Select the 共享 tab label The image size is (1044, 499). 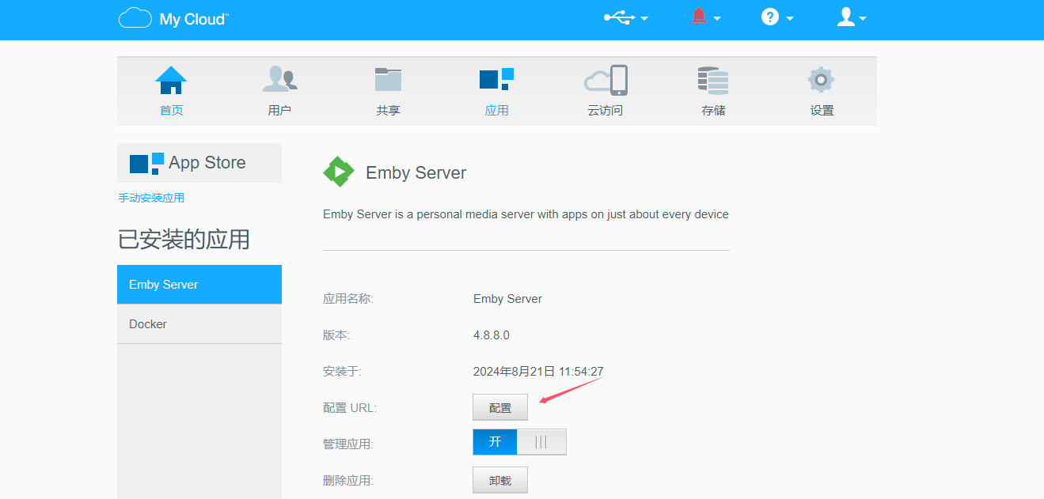coord(388,111)
